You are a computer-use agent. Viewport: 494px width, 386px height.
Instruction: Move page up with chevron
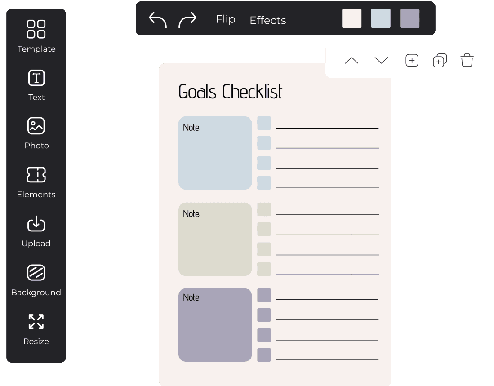click(x=352, y=60)
